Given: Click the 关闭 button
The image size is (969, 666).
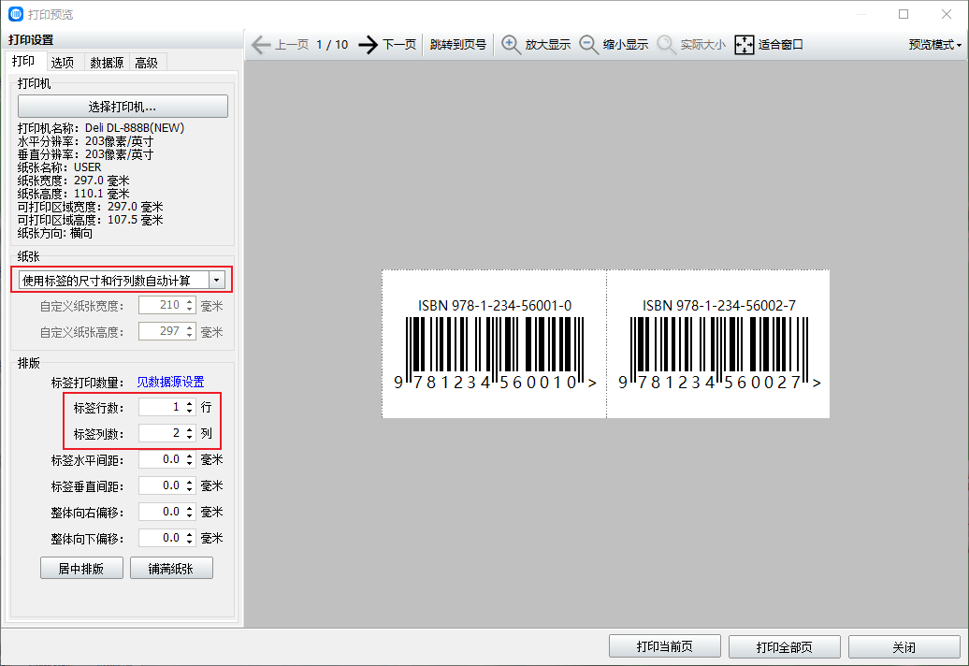Looking at the screenshot, I should (904, 646).
